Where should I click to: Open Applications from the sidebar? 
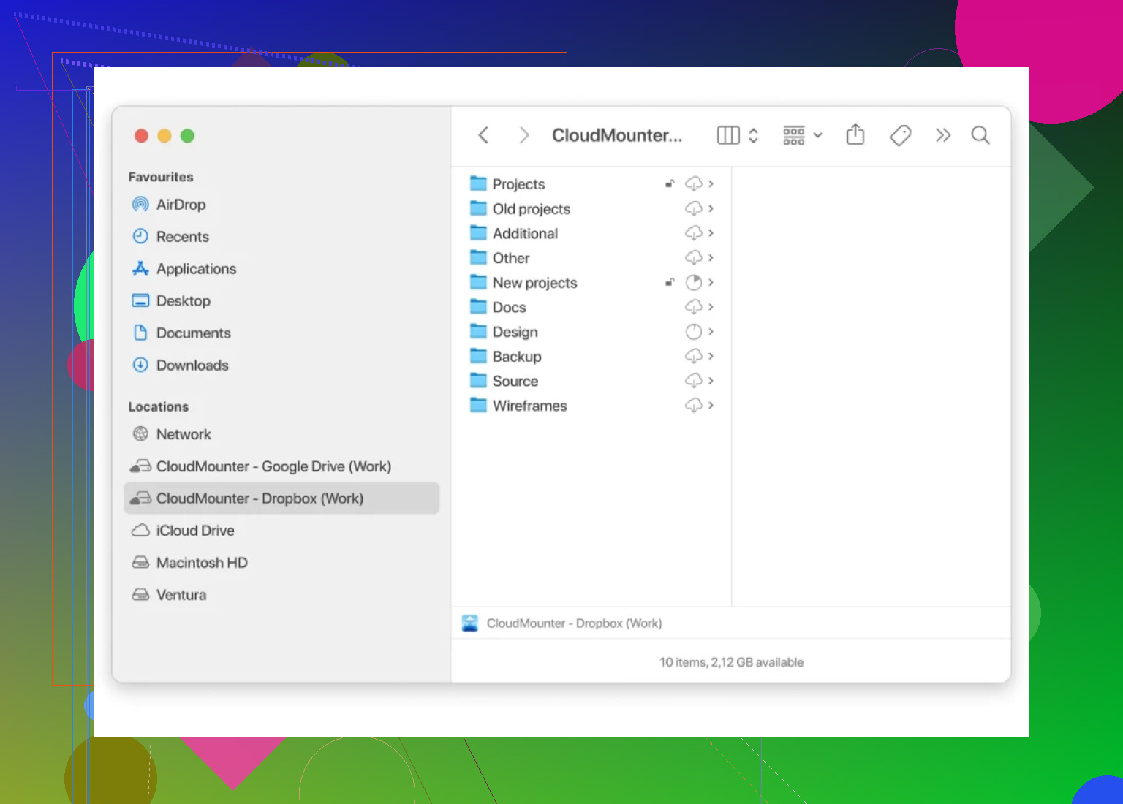(x=281, y=269)
